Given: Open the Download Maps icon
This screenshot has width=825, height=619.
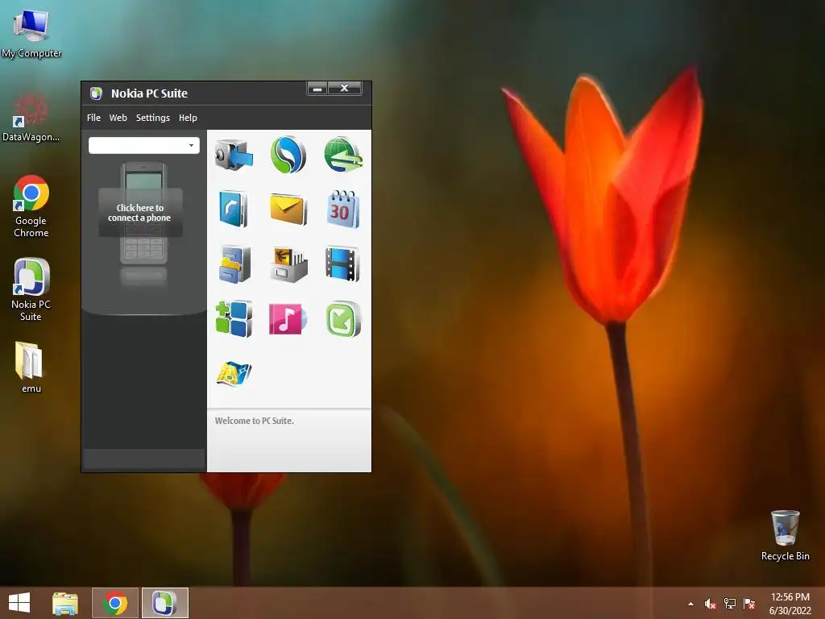Looking at the screenshot, I should (234, 373).
